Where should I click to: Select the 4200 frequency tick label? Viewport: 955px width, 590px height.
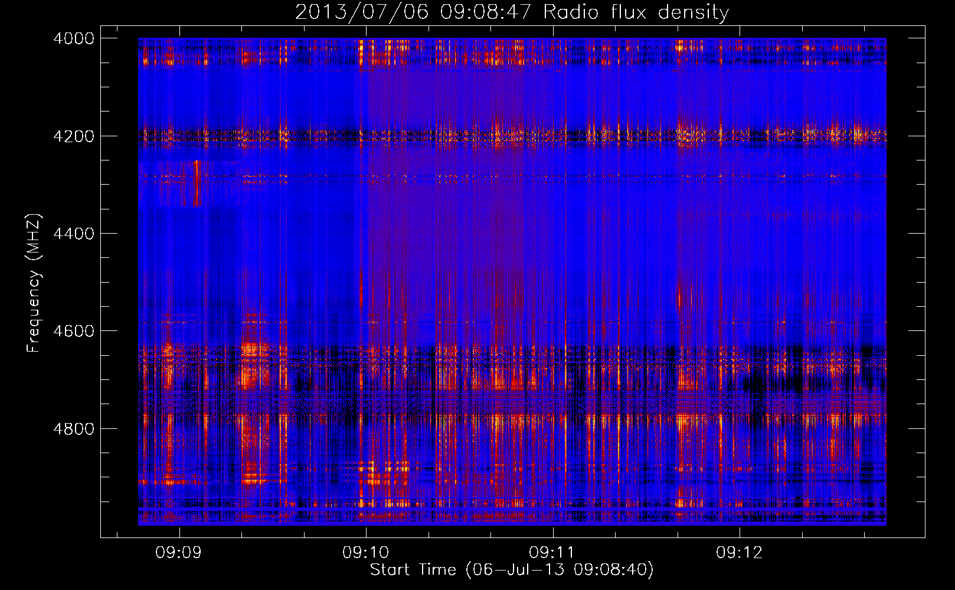74,136
